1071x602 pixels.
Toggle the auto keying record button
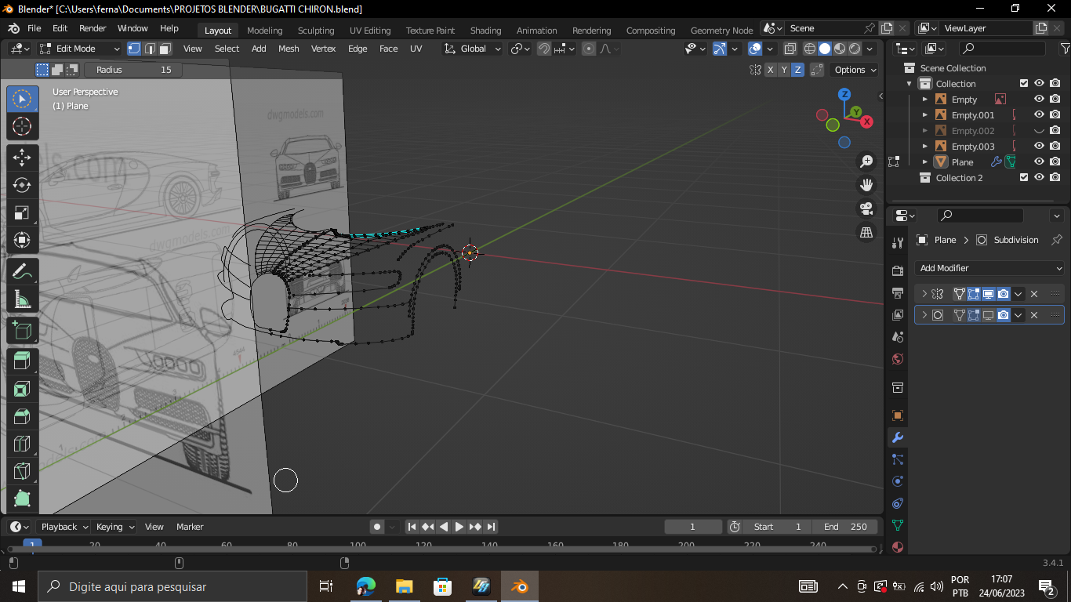pyautogui.click(x=377, y=527)
